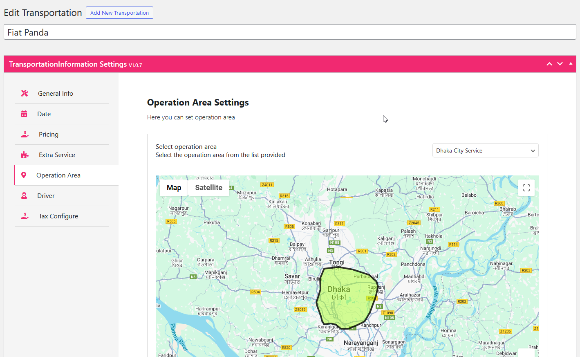Switch map to Satellite view

pos(208,188)
